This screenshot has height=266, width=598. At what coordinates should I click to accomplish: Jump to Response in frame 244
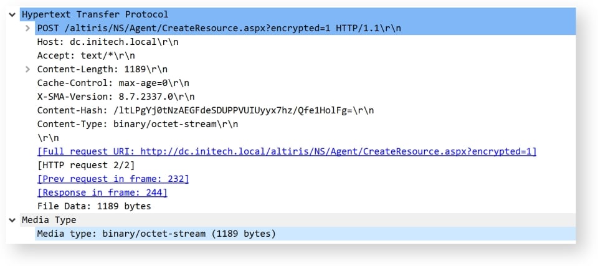tap(102, 192)
